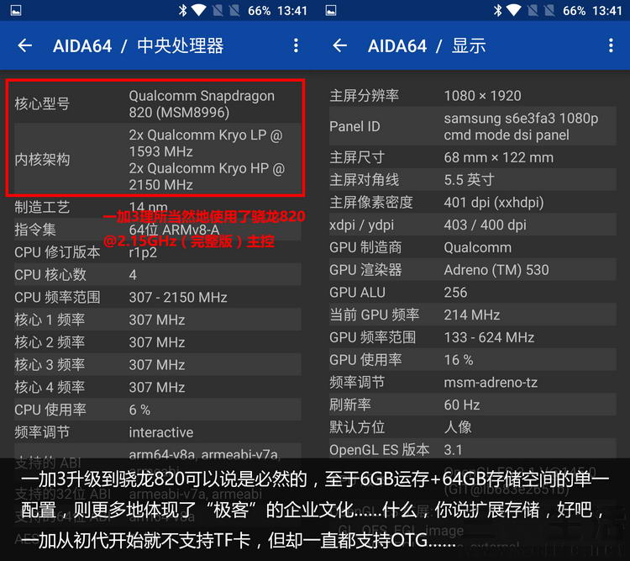Select the xdpi / ydpi row
Image resolution: width=630 pixels, height=561 pixels.
point(472,225)
